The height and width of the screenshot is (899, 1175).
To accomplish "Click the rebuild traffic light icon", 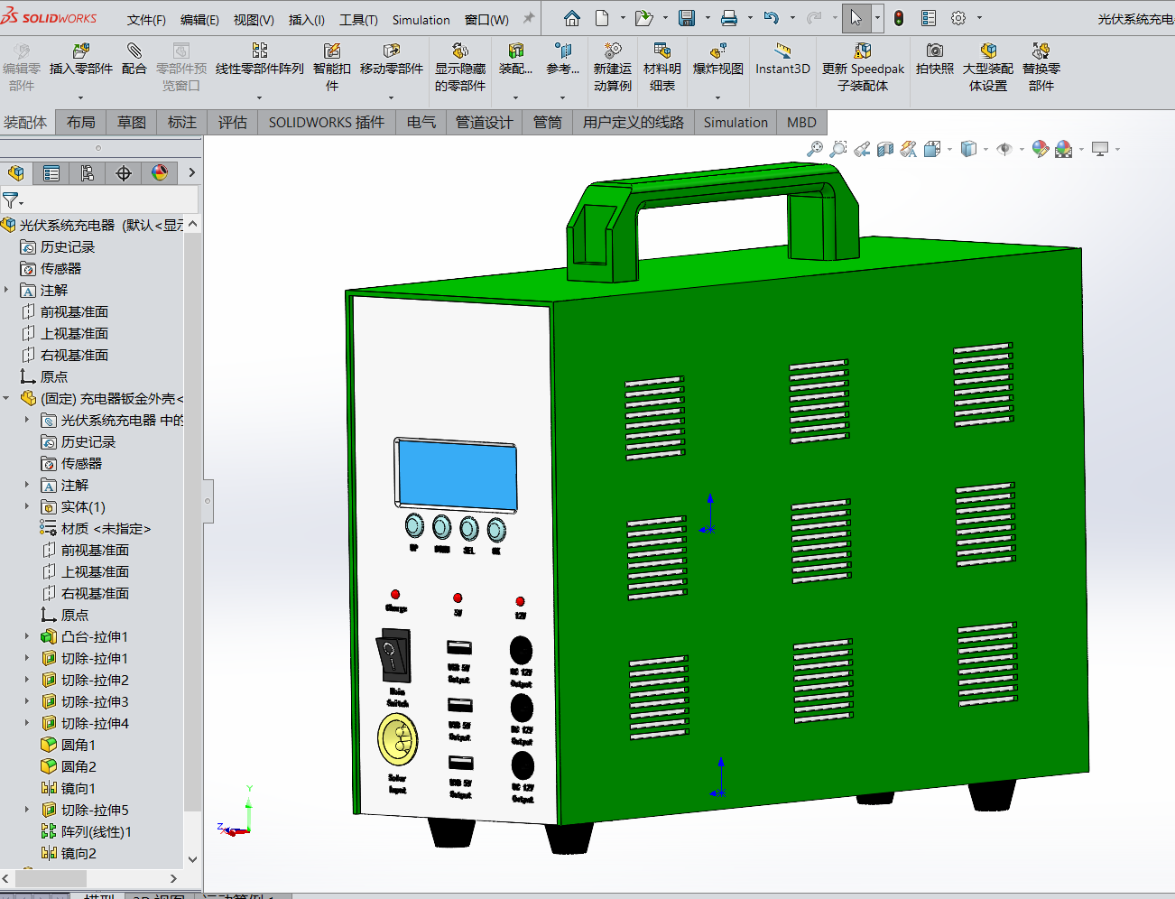I will click(x=899, y=18).
